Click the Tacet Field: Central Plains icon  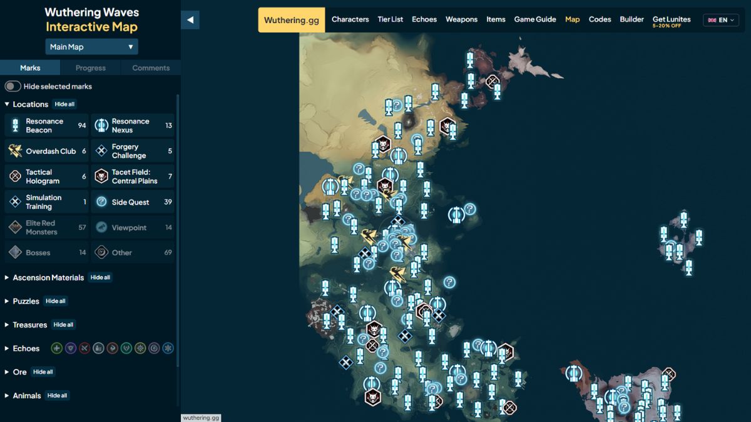click(101, 177)
